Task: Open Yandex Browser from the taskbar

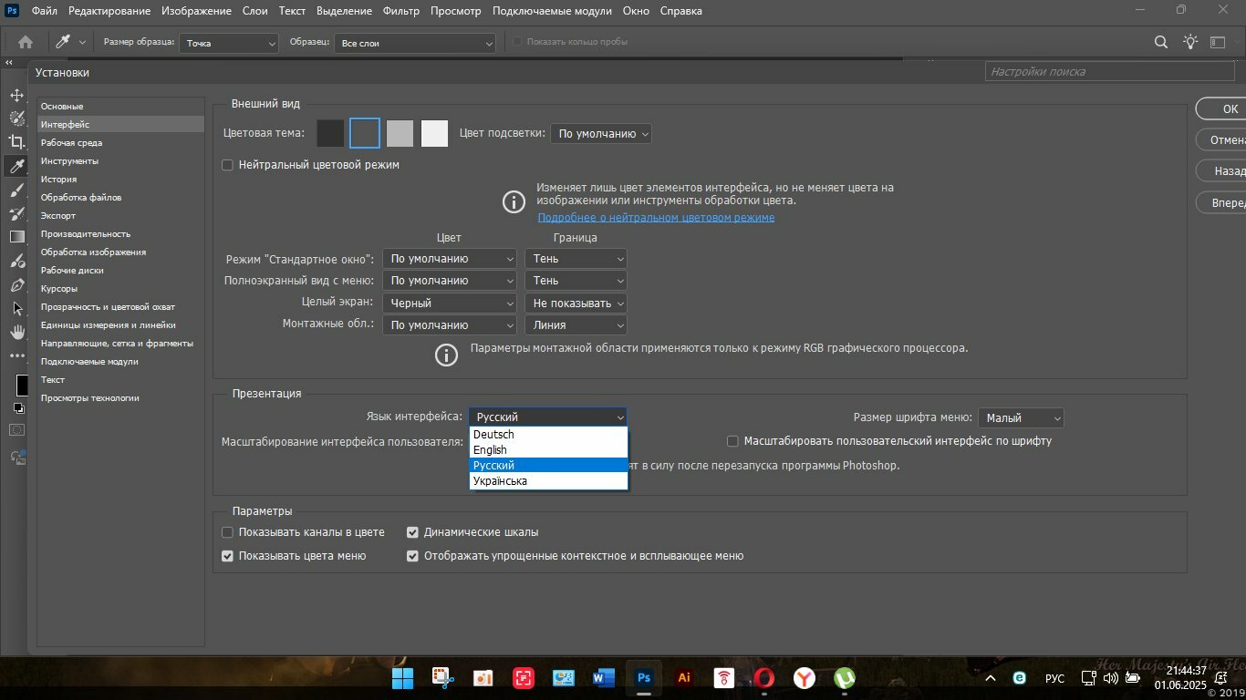Action: (805, 678)
